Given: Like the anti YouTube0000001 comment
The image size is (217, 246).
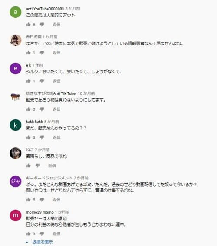Looking at the screenshot, I should click(28, 24).
